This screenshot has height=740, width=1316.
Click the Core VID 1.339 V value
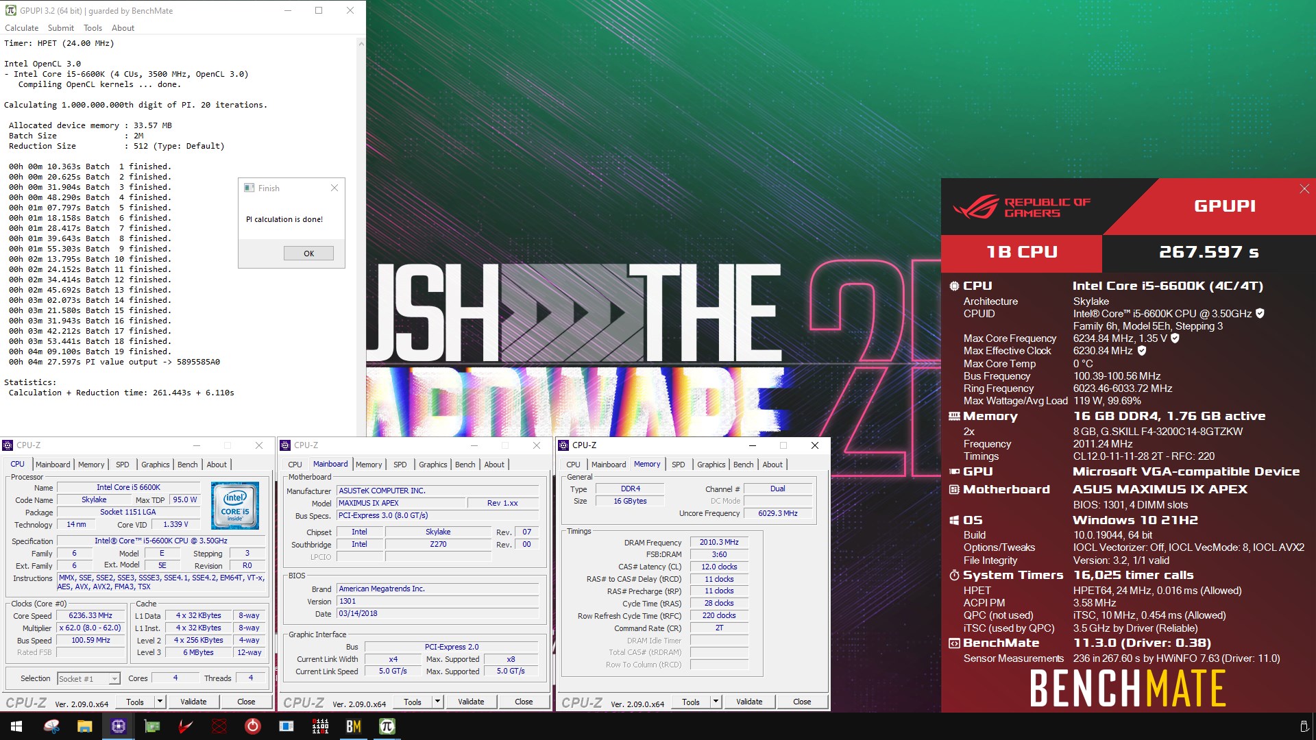(x=175, y=524)
